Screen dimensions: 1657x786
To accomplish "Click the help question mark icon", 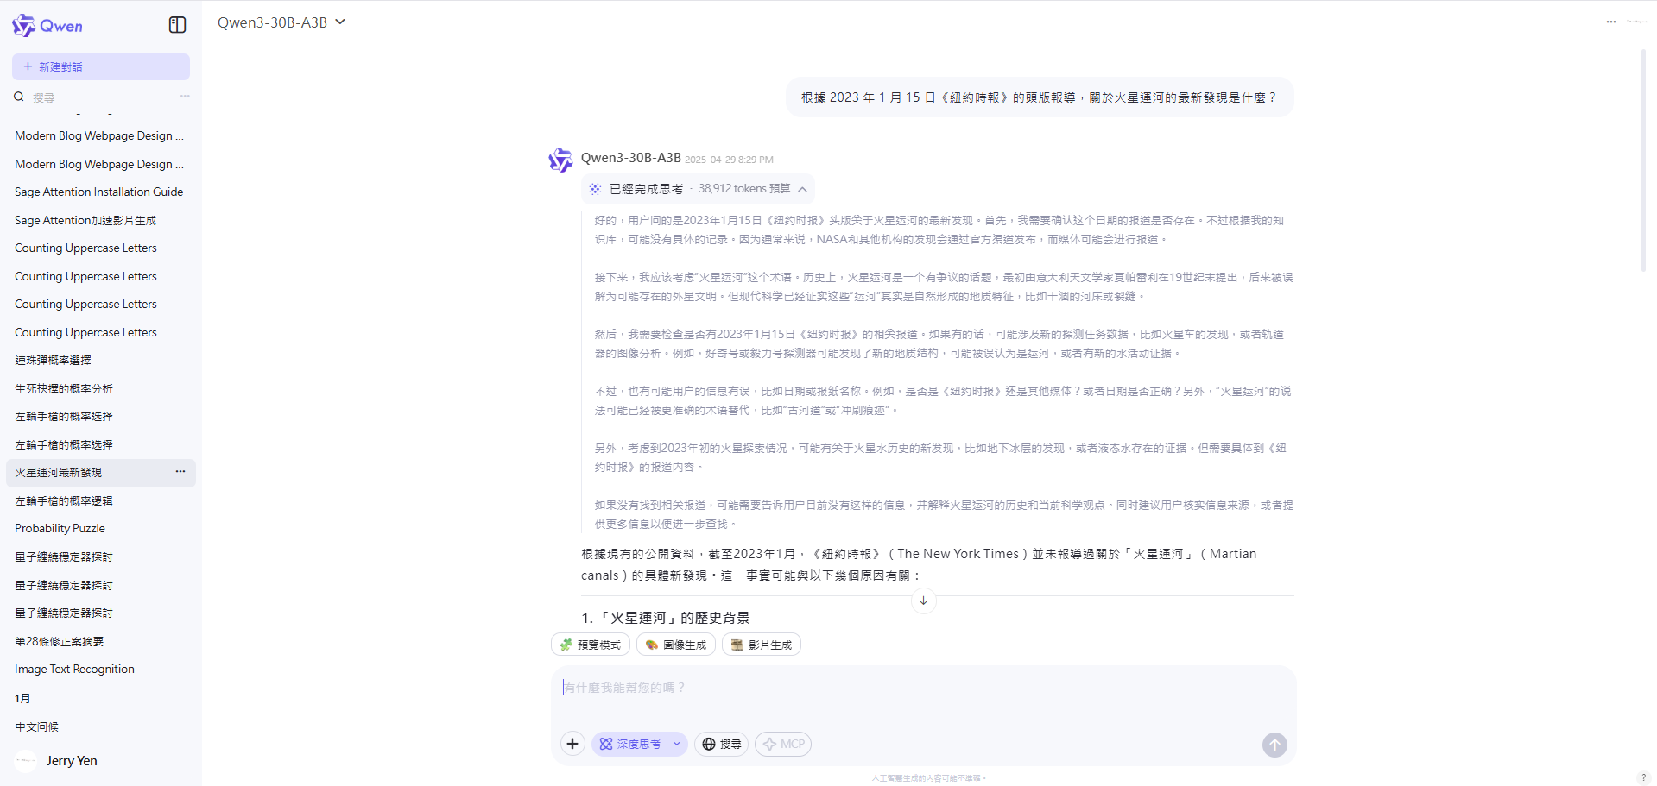I will pyautogui.click(x=1643, y=777).
